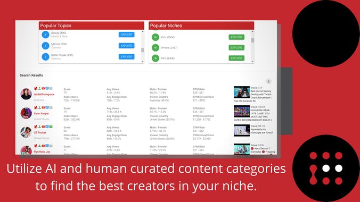Open iamfallfromgrace profile picture

coord(26,94)
